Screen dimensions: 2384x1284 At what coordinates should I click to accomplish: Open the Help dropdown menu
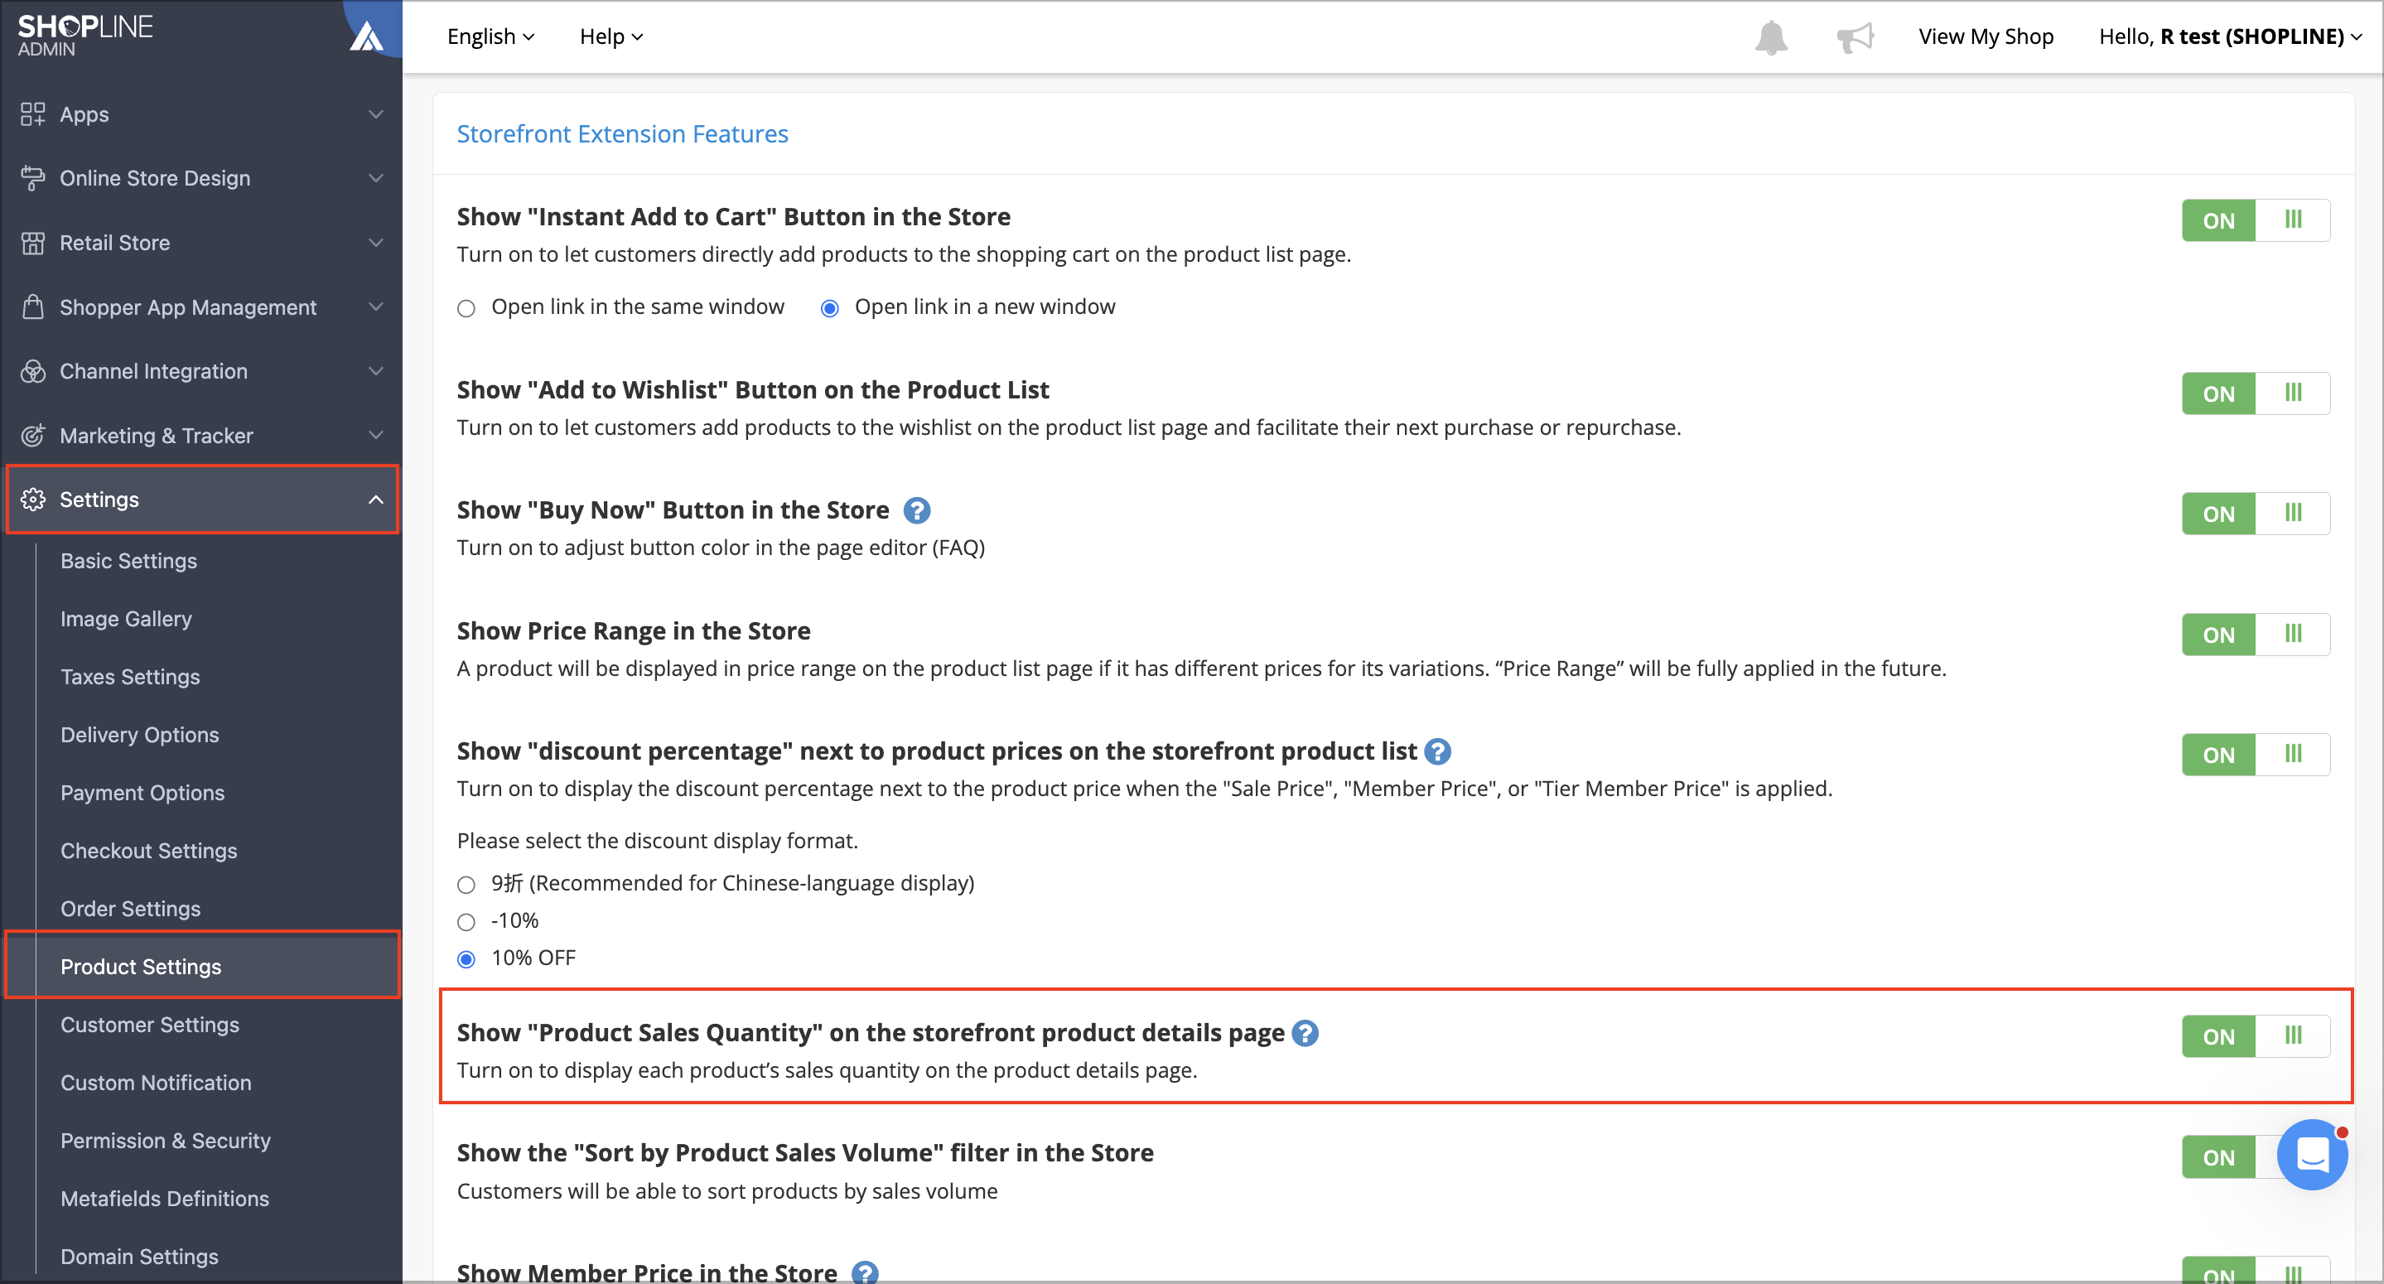pyautogui.click(x=610, y=37)
